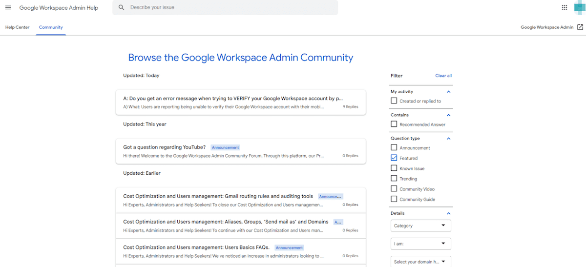The height and width of the screenshot is (267, 586).
Task: Click the 'Filter' panel heading
Action: coord(397,76)
